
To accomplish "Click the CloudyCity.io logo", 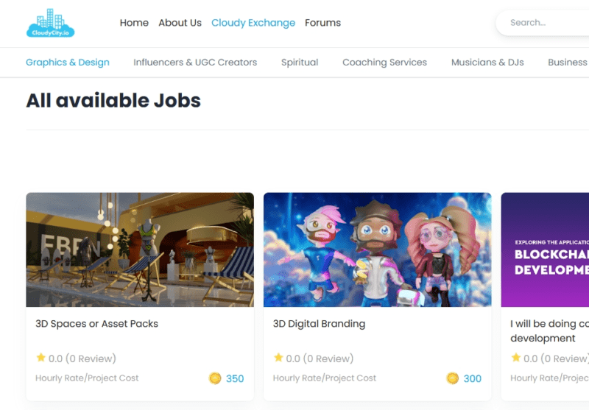I will (x=50, y=23).
